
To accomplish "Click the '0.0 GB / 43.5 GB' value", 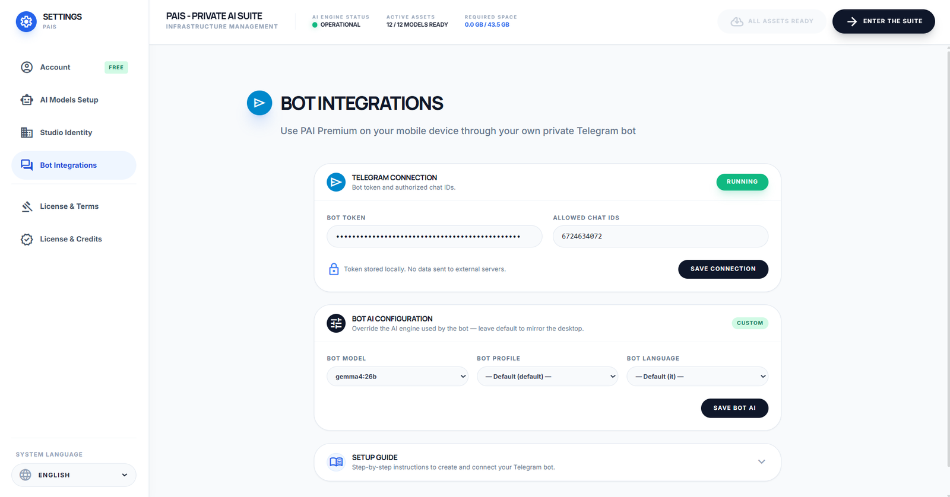I will [x=487, y=25].
